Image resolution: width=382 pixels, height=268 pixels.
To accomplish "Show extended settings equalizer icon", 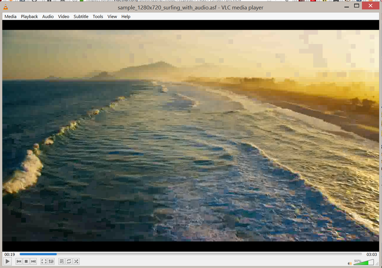I will (51, 261).
